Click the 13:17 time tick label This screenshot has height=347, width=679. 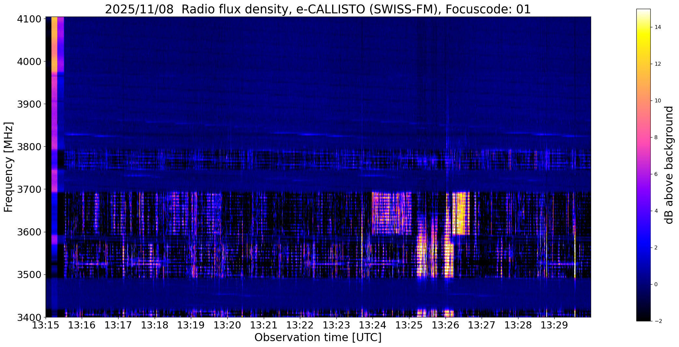118,325
